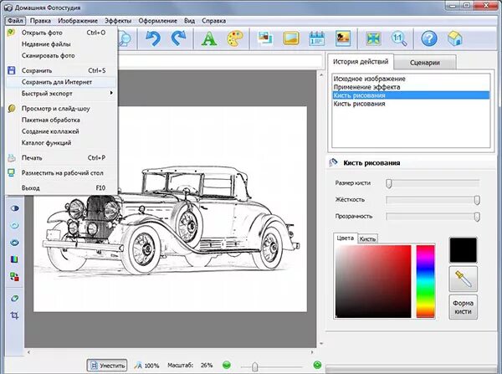This screenshot has height=374, width=502.
Task: Switch to the История действий tab
Action: 361,61
